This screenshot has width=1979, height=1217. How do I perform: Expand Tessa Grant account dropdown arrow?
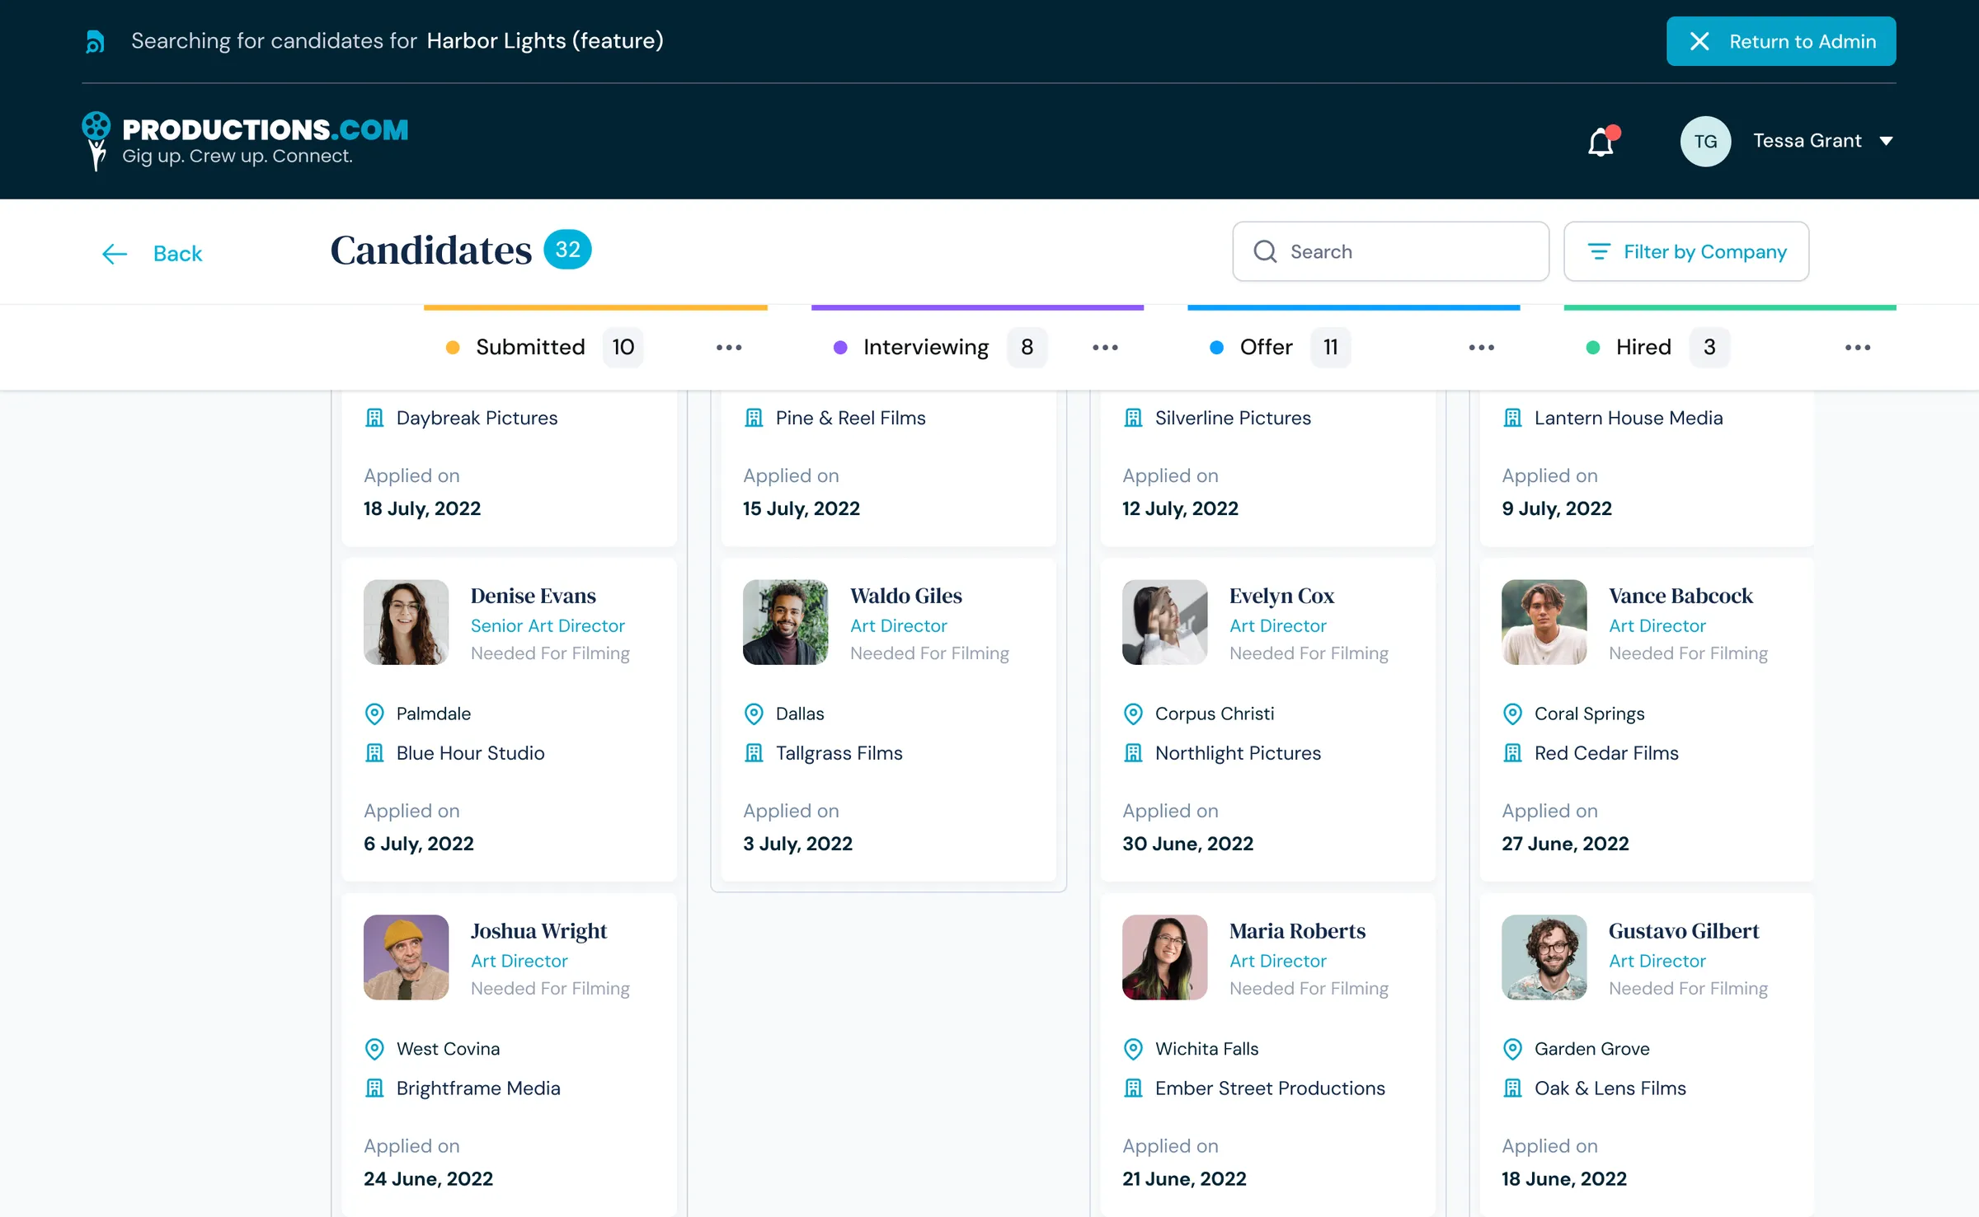click(x=1886, y=141)
